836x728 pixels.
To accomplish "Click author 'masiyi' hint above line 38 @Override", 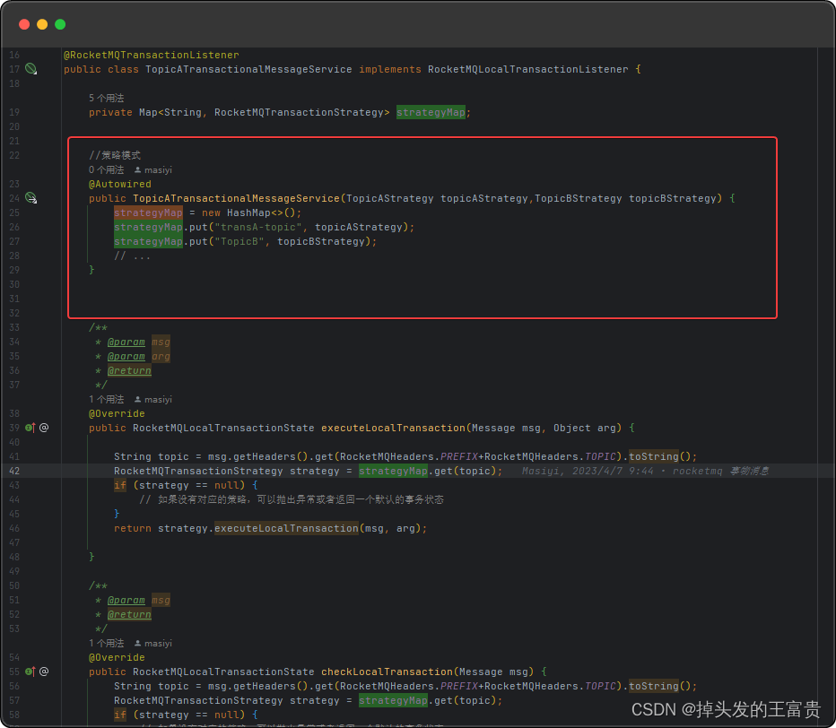I will tap(153, 399).
